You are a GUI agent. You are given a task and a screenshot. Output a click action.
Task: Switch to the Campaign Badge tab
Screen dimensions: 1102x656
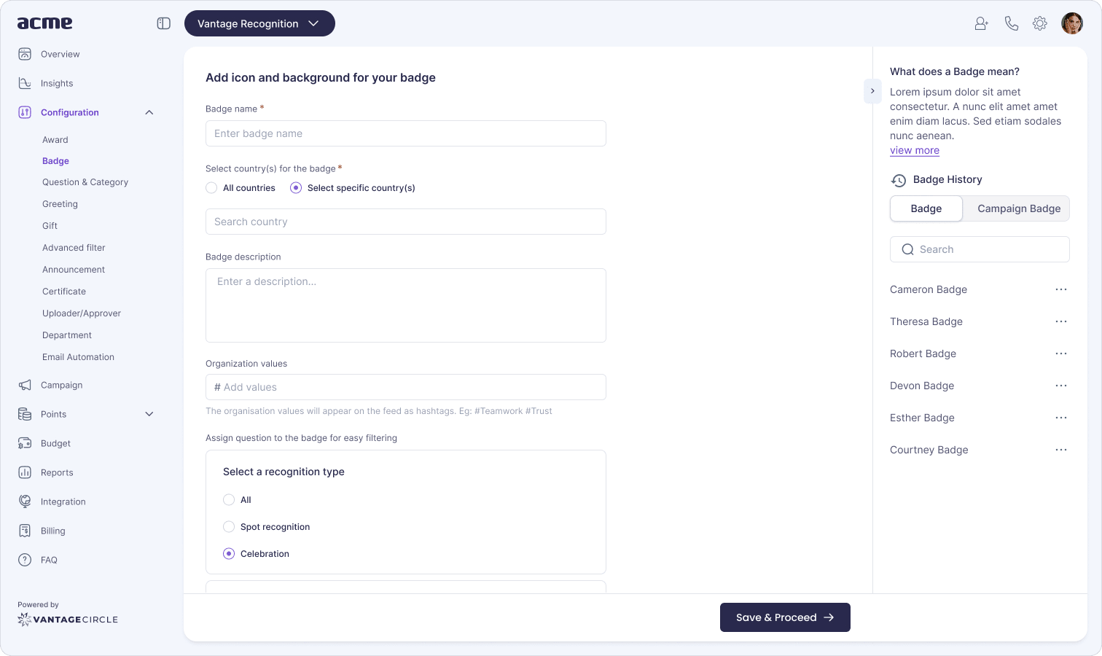click(1018, 208)
